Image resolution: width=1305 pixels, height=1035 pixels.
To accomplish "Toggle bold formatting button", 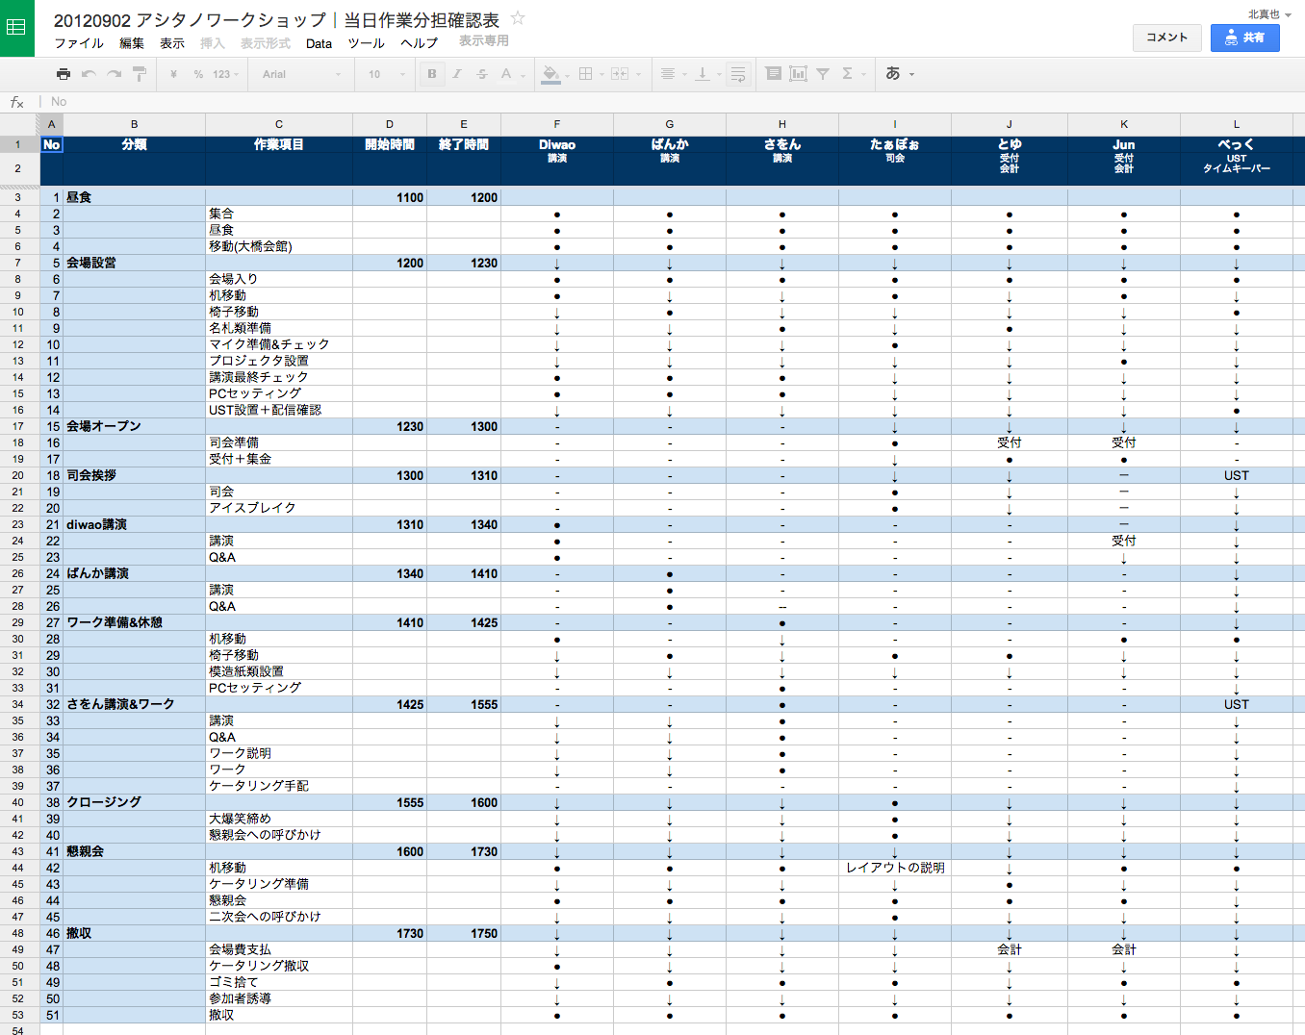I will 432,74.
